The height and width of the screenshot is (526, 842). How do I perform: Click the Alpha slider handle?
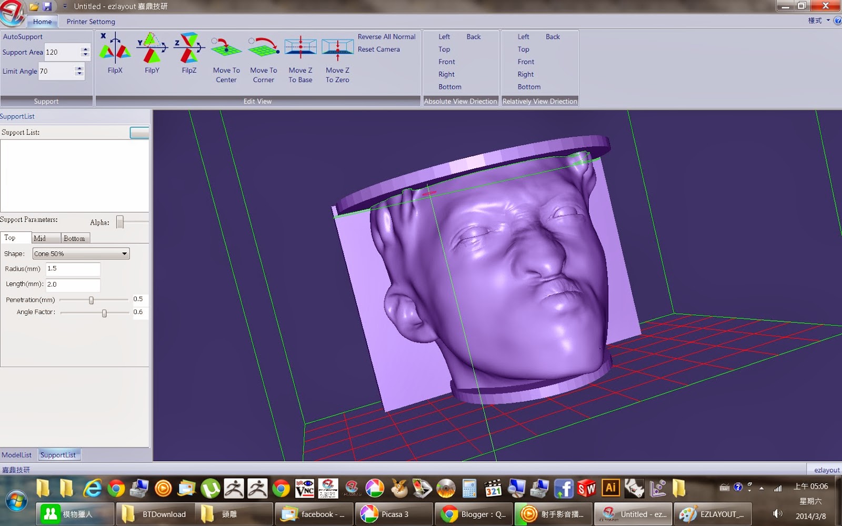point(120,222)
